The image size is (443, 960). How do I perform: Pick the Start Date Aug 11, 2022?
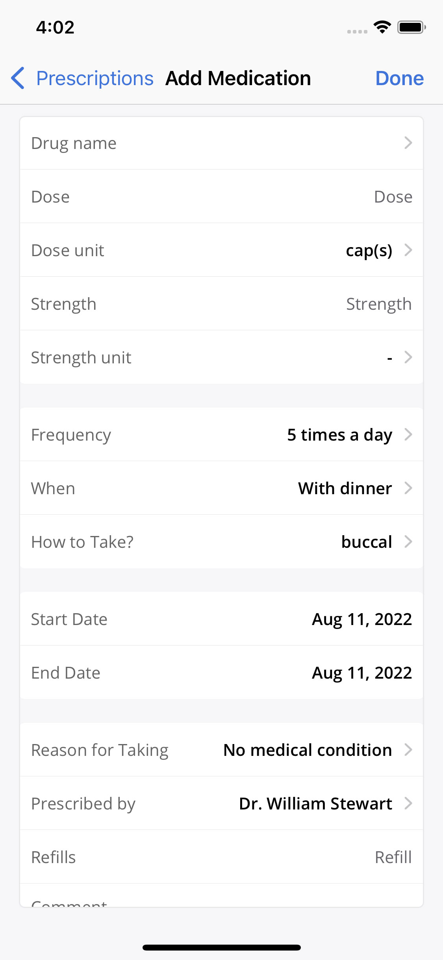click(x=361, y=619)
